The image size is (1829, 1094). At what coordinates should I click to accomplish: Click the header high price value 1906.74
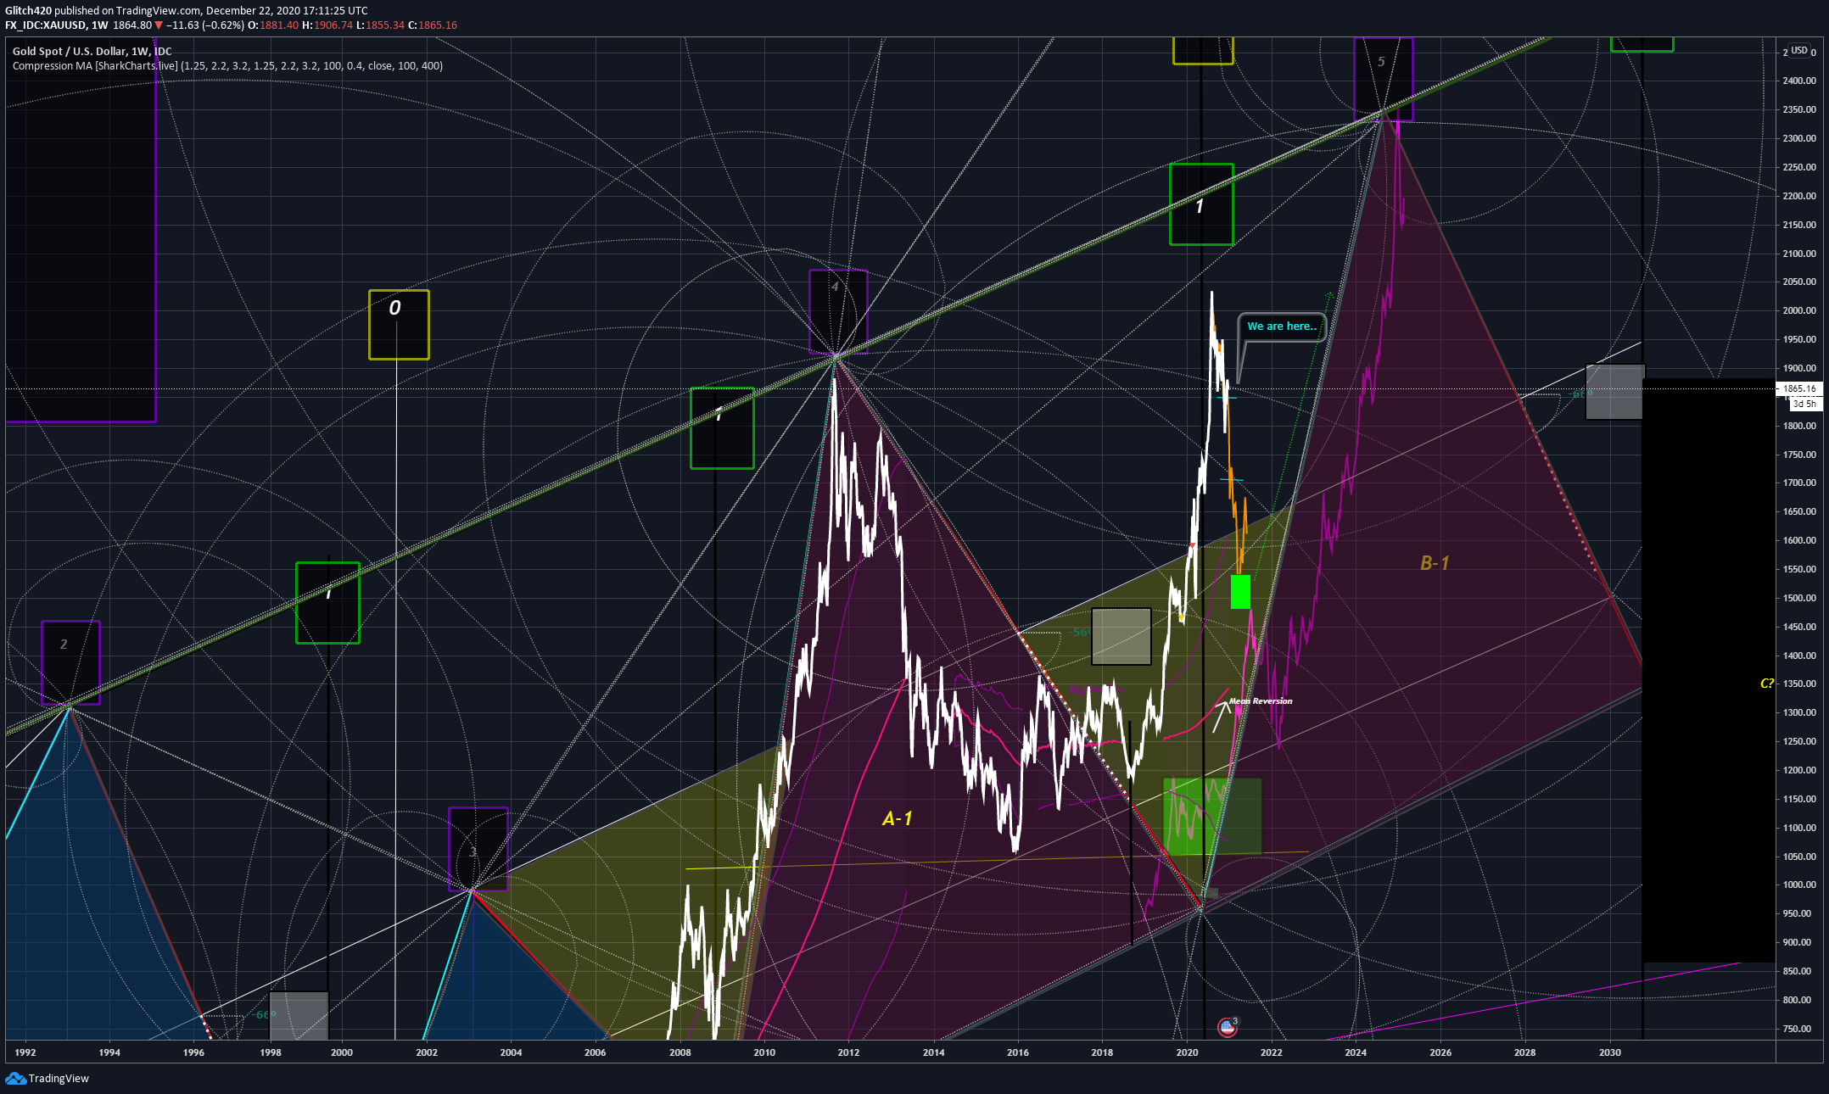(333, 25)
